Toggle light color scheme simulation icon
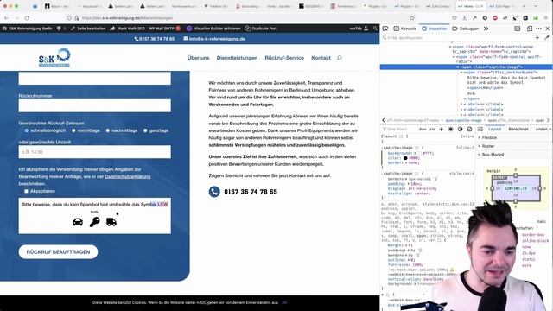This screenshot has width=553, height=311. [x=451, y=129]
